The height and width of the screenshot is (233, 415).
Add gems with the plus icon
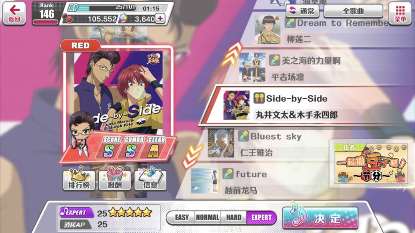[160, 18]
